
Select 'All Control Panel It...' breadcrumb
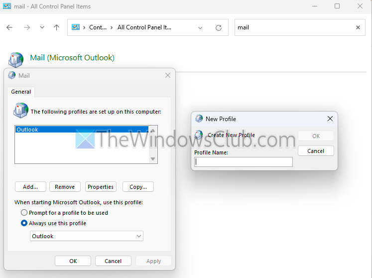[x=144, y=27]
